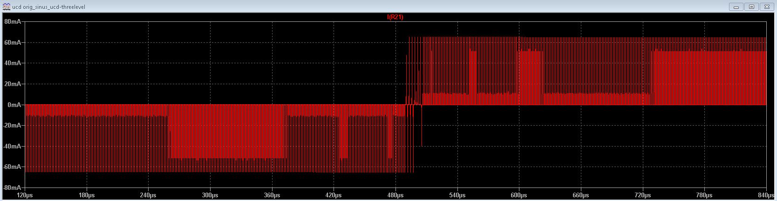The width and height of the screenshot is (777, 201).
Task: Click the -40mA vertical axis label
Action: tap(11, 146)
